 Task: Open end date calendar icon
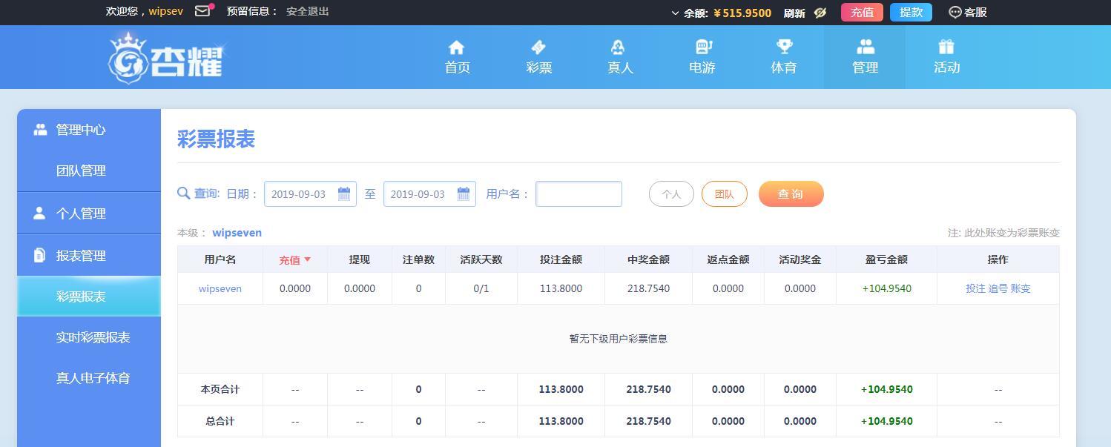[464, 194]
